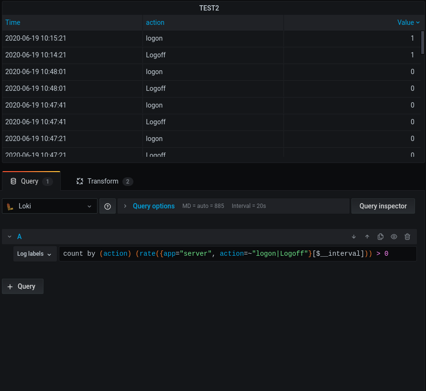Viewport: 426px width, 391px height.
Task: Open datasource help with question mark icon
Action: click(107, 206)
